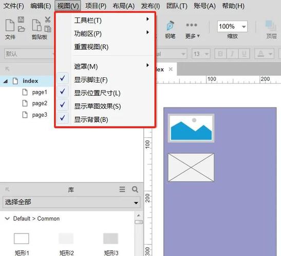Select page3 in the pages tree
The width and height of the screenshot is (281, 256).
pyautogui.click(x=40, y=115)
